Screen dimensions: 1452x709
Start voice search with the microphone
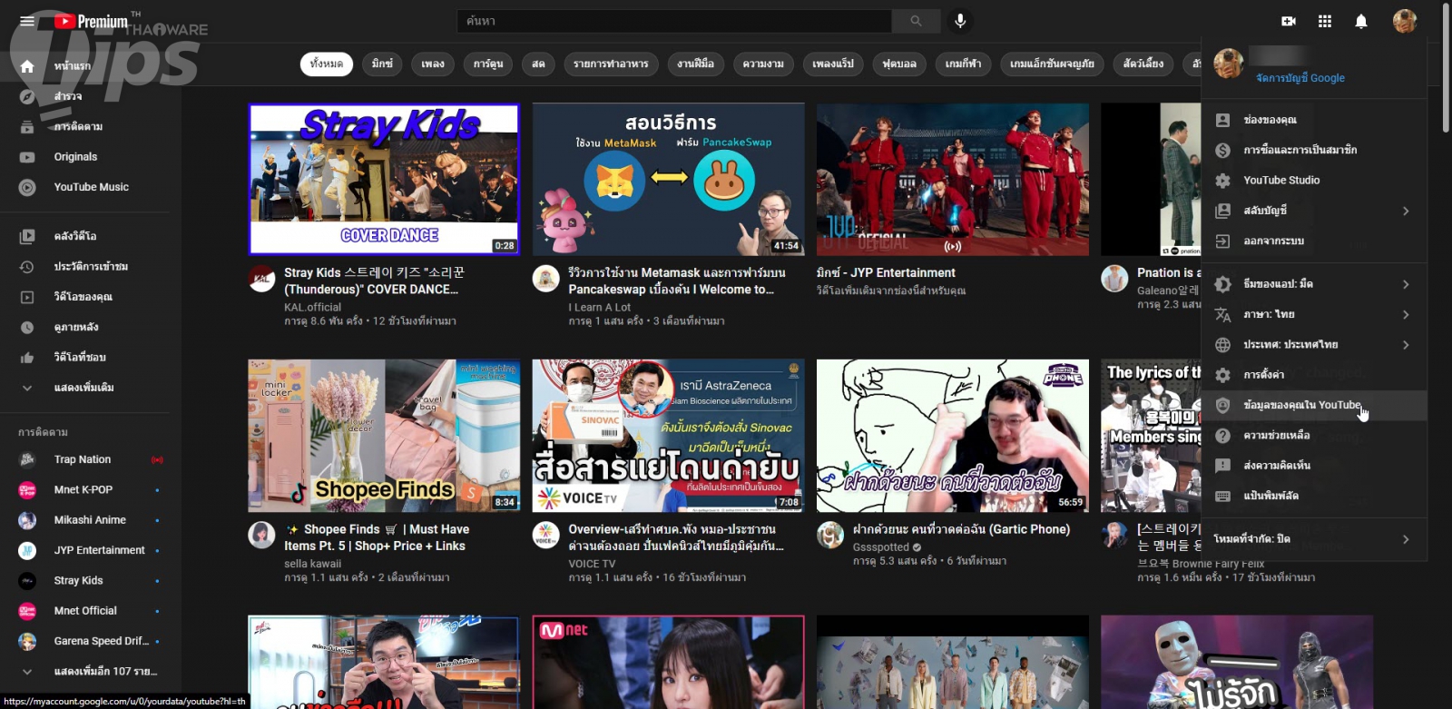pos(960,21)
